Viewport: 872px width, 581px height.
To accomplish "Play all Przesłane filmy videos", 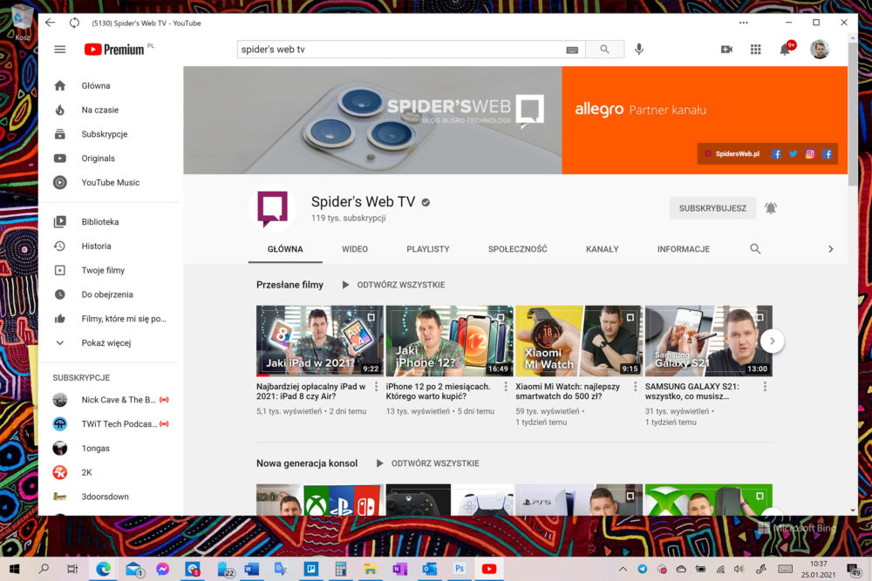I will [x=393, y=285].
